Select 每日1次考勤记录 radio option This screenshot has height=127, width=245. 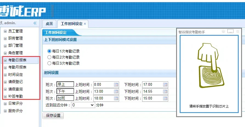coord(49,51)
